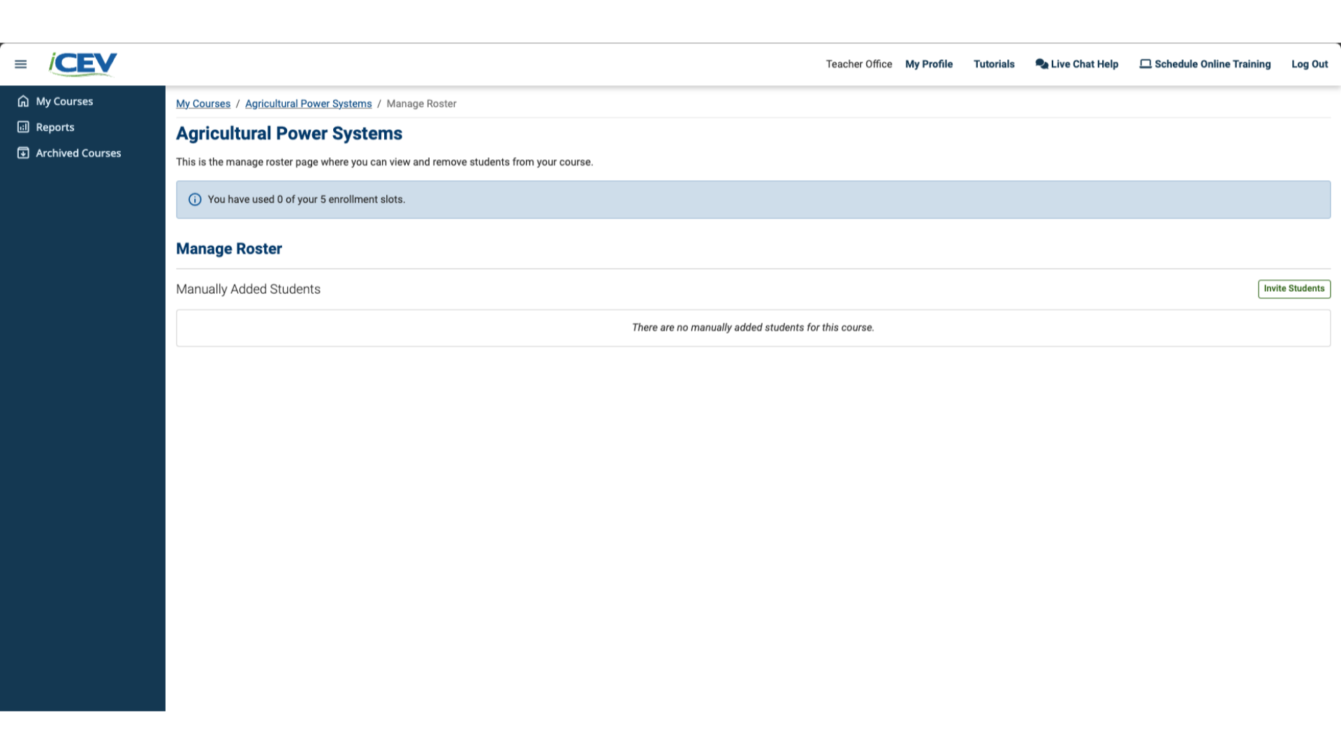This screenshot has height=754, width=1341.
Task: Open My Profile in top navigation
Action: coord(929,64)
